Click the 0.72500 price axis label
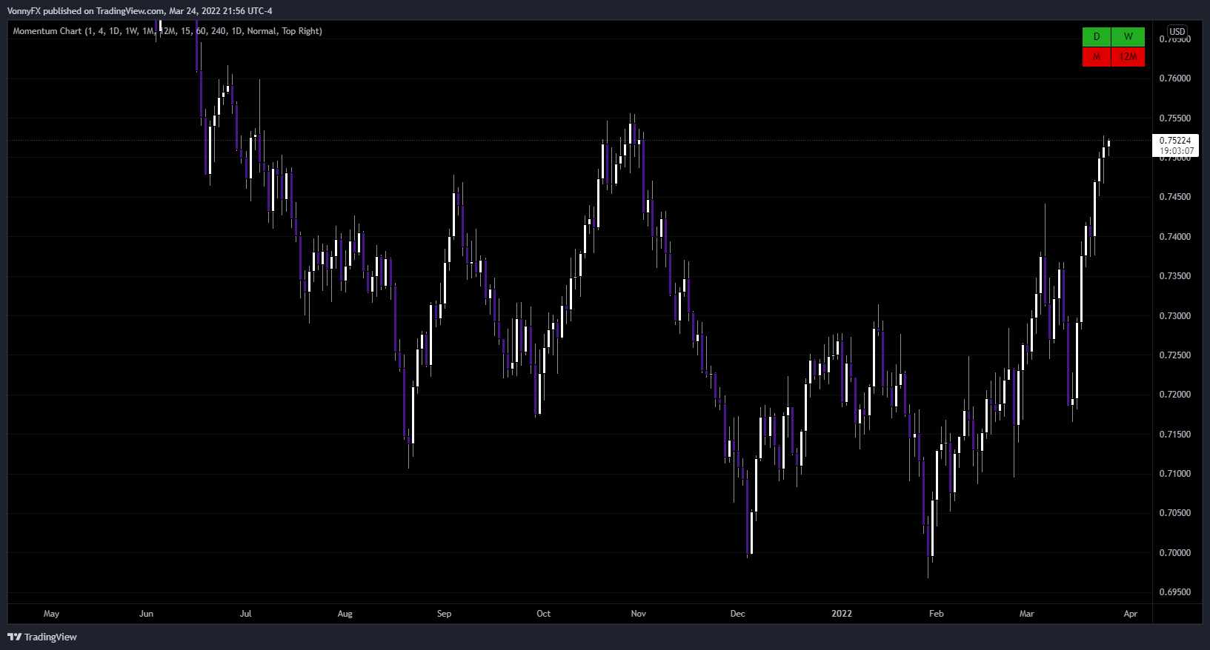 click(1175, 355)
